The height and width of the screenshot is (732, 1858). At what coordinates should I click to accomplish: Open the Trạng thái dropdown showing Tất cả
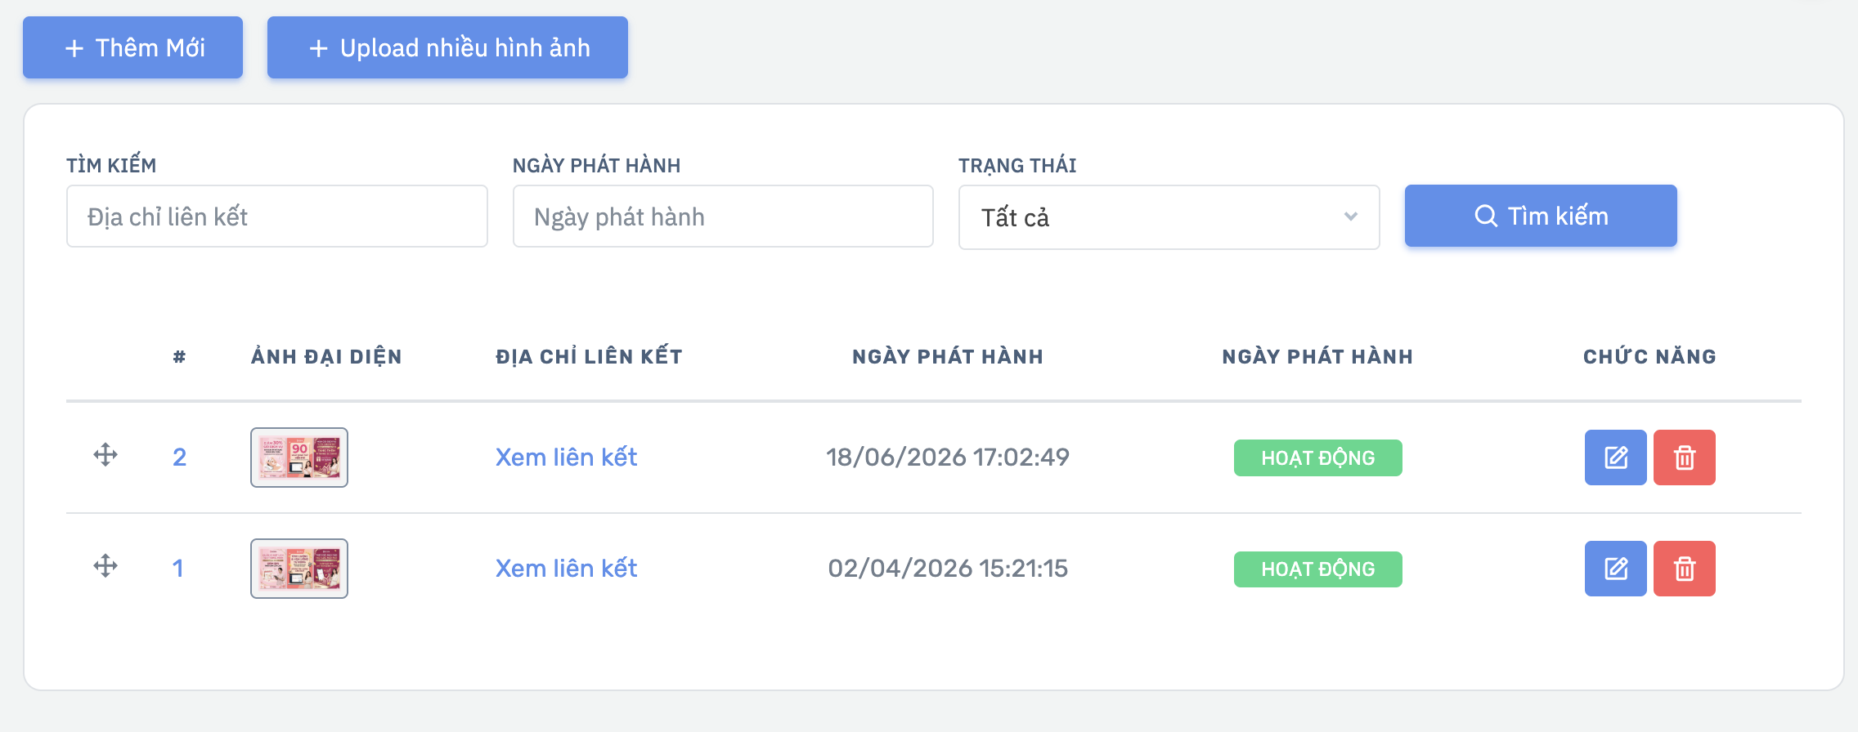[1169, 217]
